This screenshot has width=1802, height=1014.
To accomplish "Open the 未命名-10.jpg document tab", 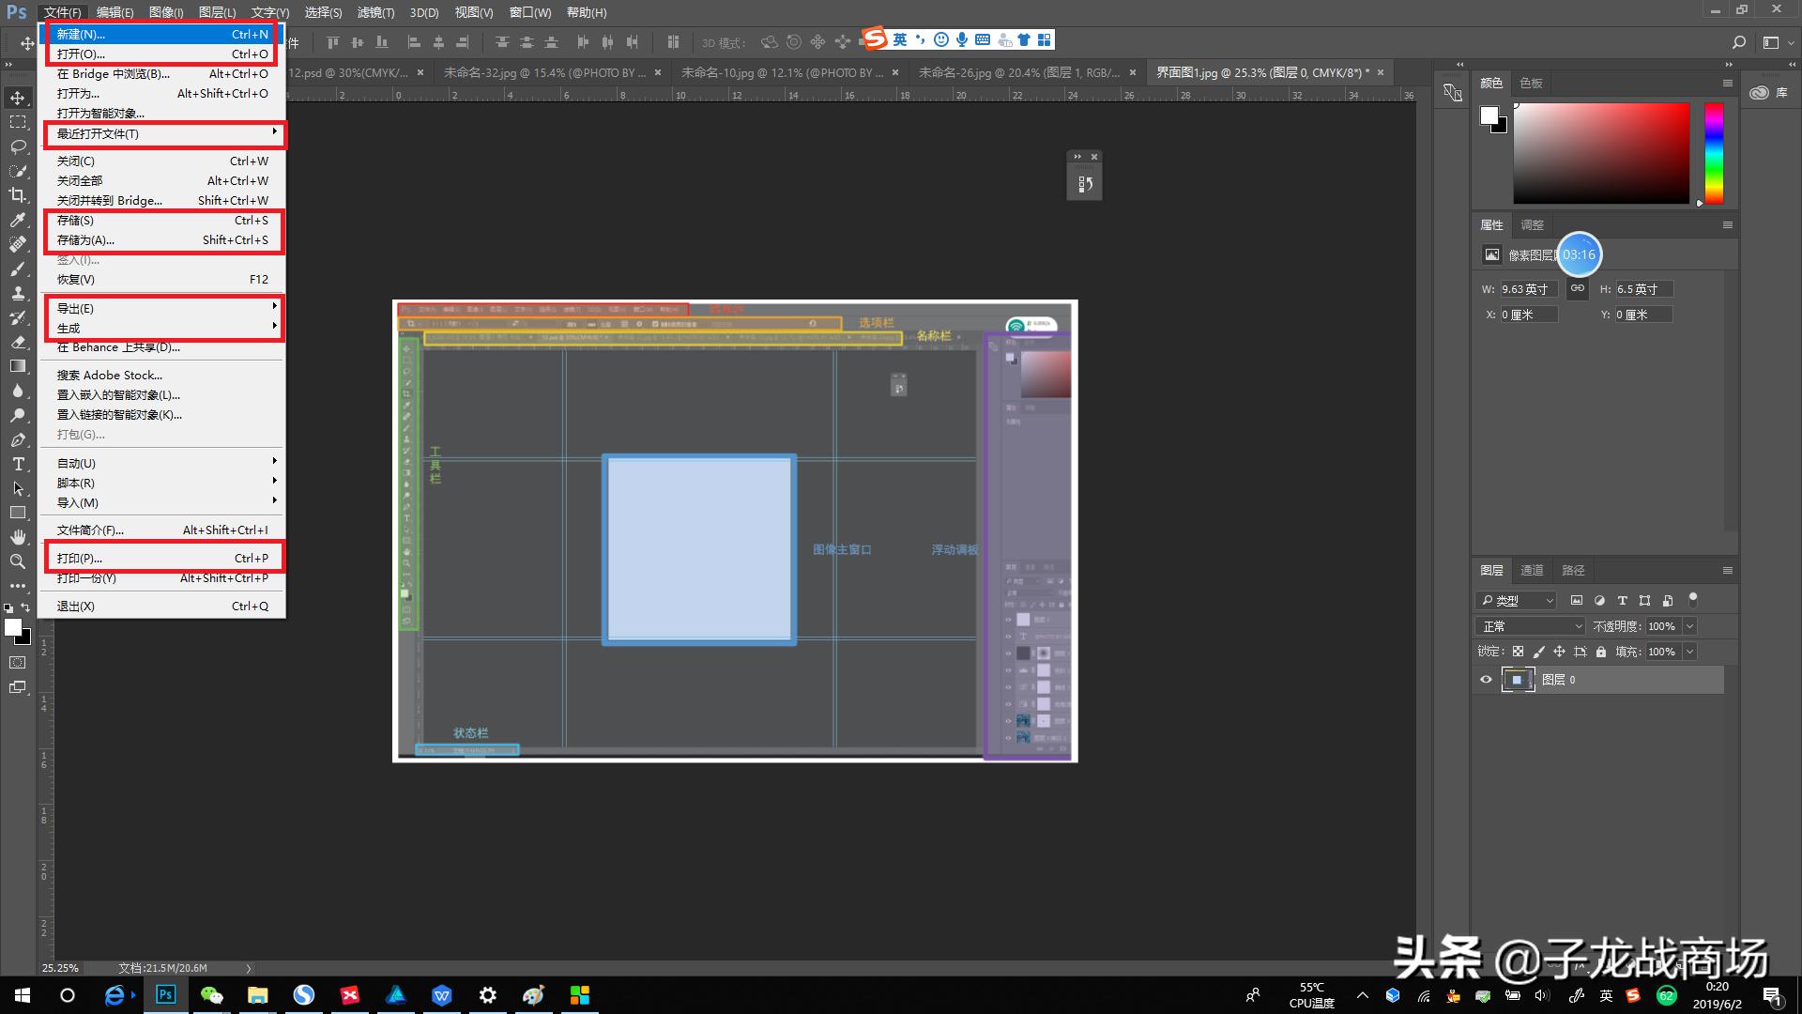I will point(781,72).
